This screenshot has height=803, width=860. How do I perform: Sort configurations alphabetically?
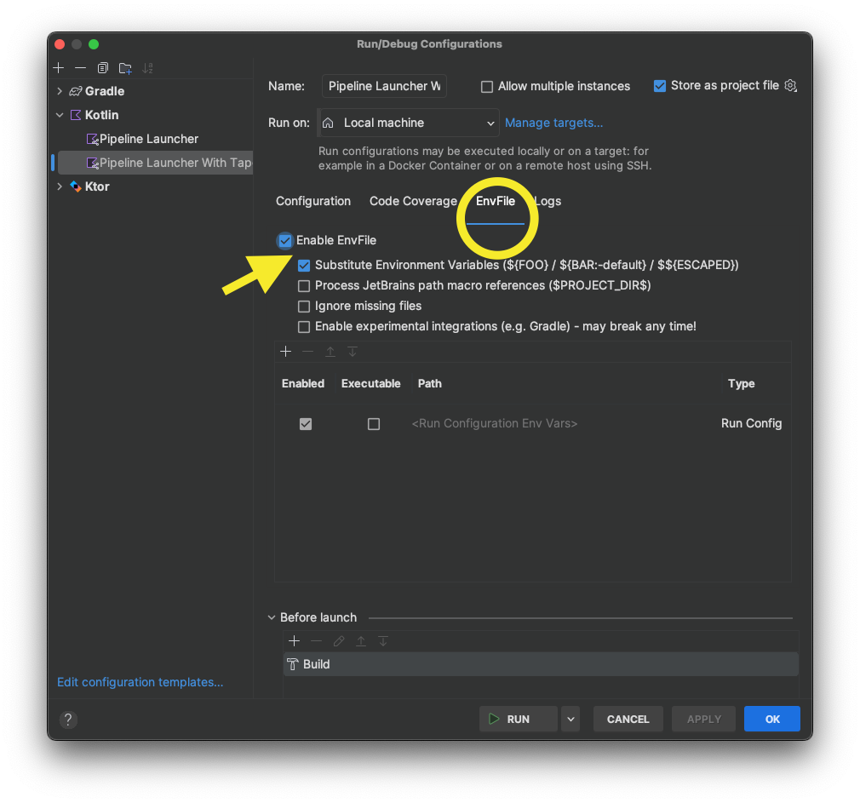coord(147,68)
